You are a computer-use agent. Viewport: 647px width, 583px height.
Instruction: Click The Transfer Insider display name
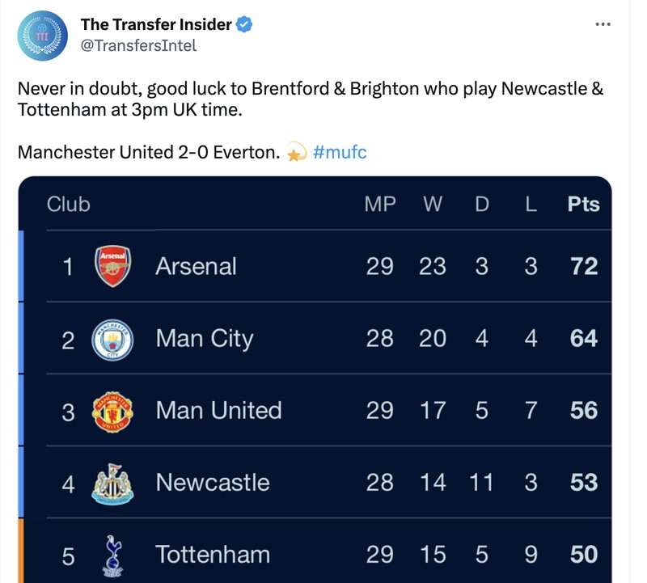(156, 25)
